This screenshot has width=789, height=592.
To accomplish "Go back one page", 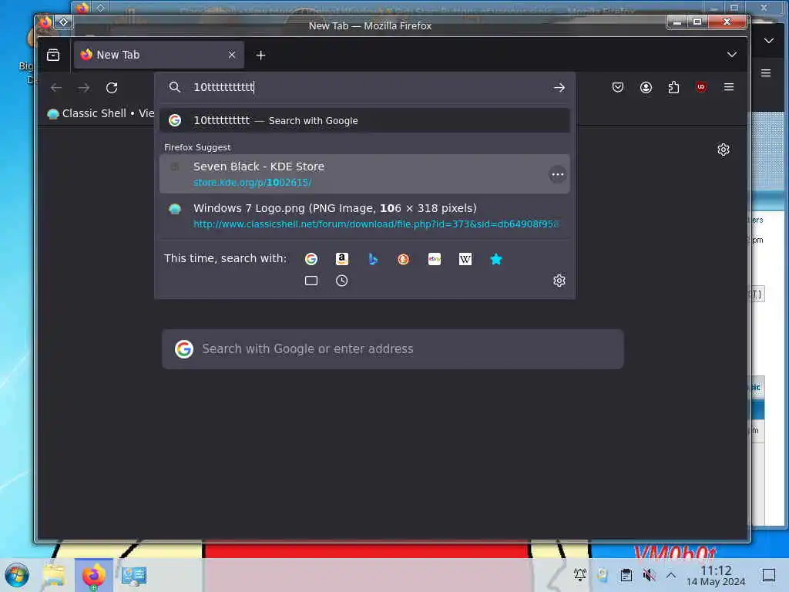I will (x=56, y=88).
